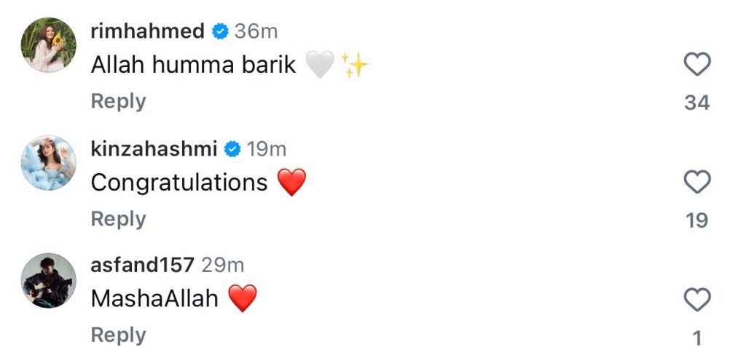Reply to rimhahmed's comment
The width and height of the screenshot is (746, 347).
pyautogui.click(x=118, y=101)
